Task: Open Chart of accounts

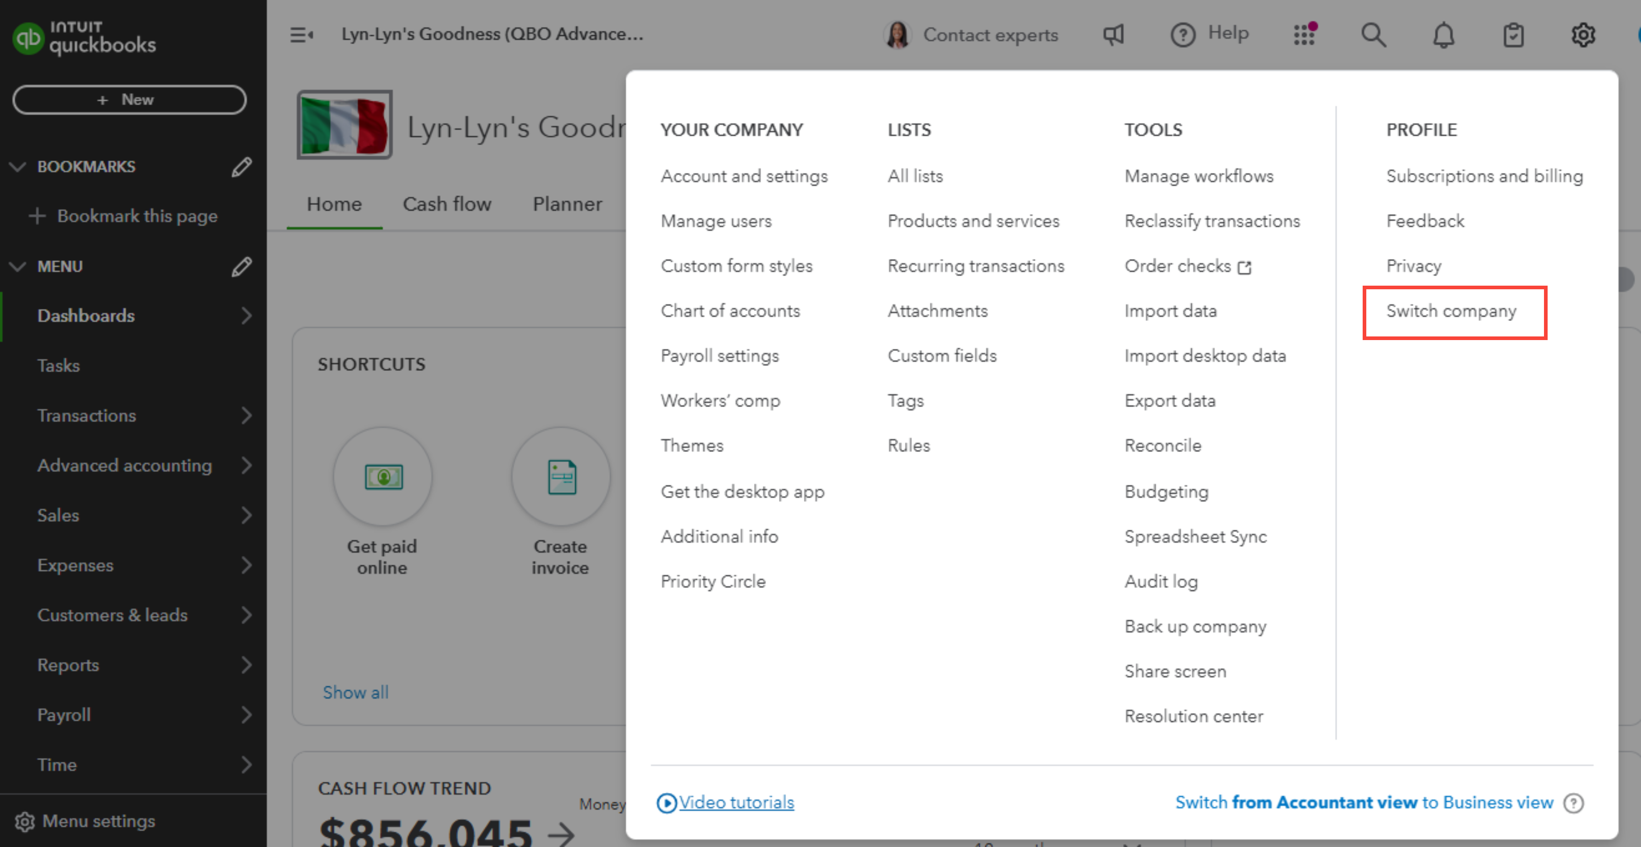Action: pos(730,311)
